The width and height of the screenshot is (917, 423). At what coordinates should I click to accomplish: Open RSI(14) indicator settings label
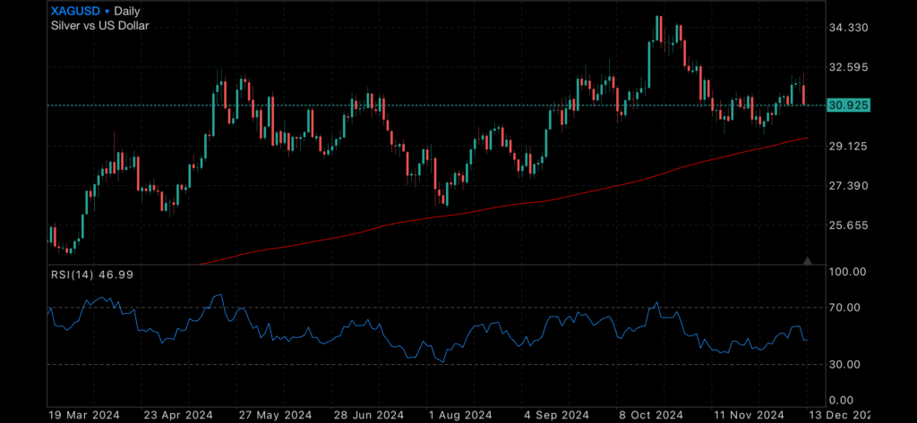coord(91,274)
